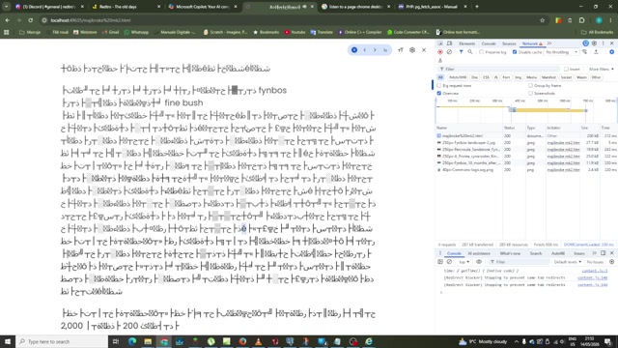Screen dimensions: 618x348
Task: Enable Group by frame
Action: (x=530, y=86)
